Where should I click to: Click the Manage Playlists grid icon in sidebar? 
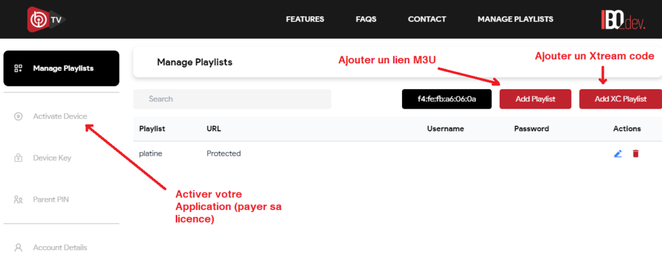18,69
